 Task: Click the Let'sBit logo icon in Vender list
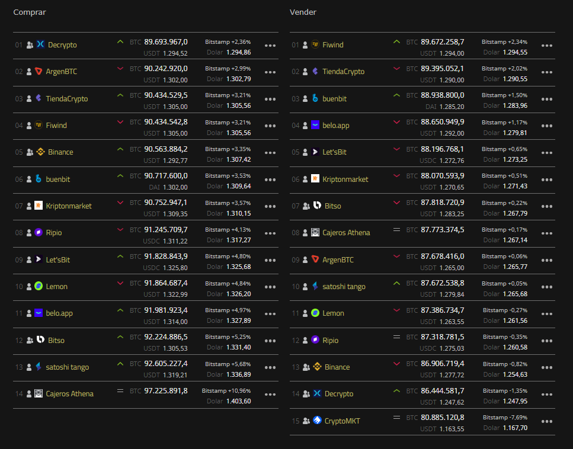click(x=315, y=152)
